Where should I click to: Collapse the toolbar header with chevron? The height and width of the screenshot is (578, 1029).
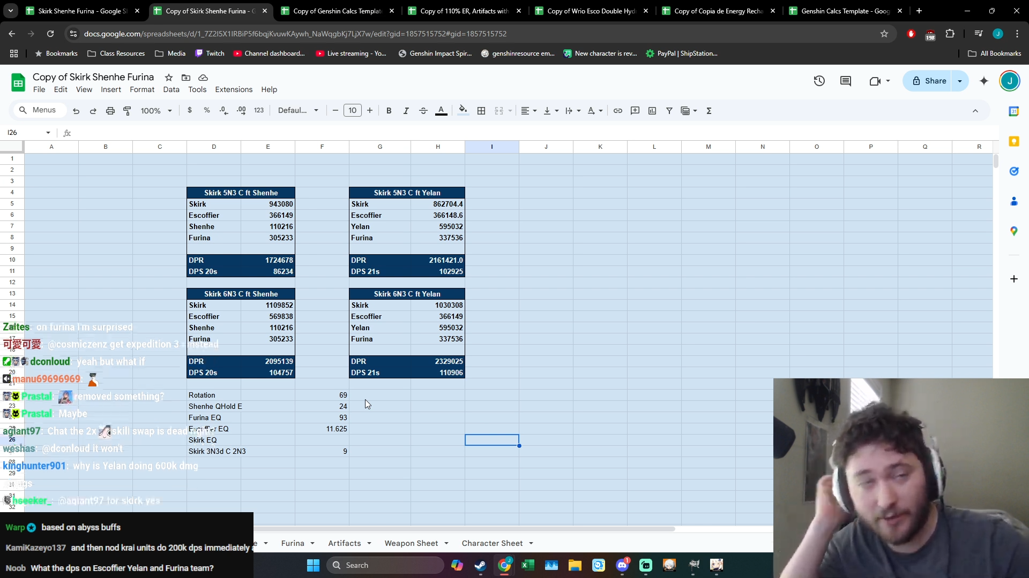975,111
